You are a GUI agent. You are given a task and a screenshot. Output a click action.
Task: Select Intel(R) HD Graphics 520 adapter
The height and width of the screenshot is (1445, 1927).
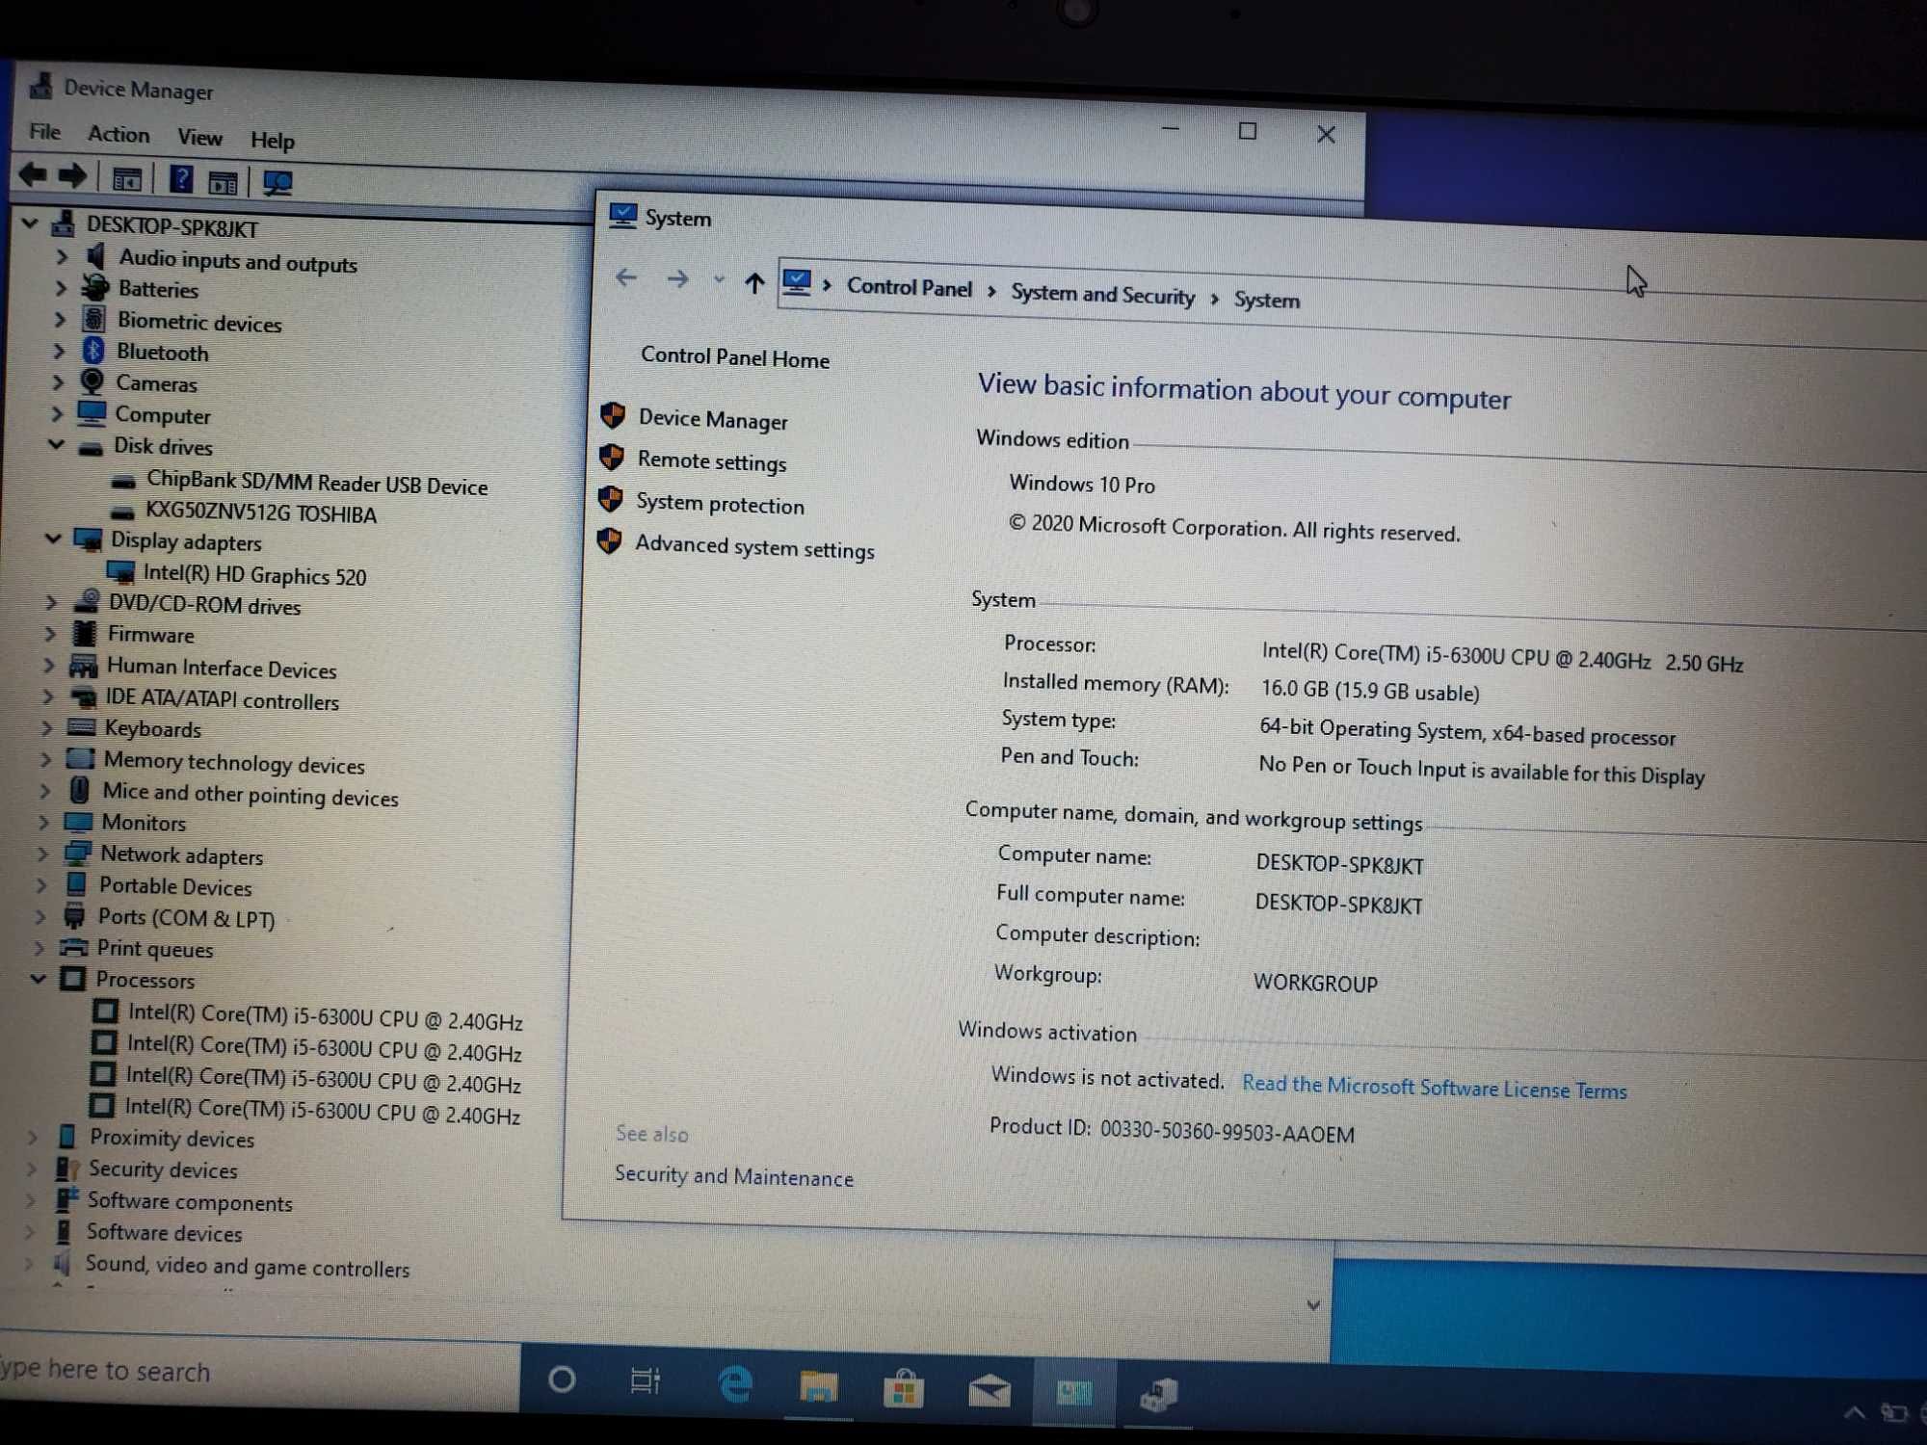tap(254, 575)
